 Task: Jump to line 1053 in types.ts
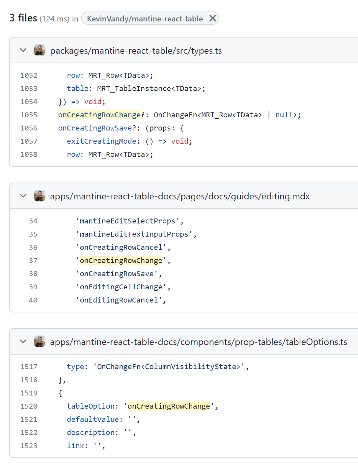point(29,89)
